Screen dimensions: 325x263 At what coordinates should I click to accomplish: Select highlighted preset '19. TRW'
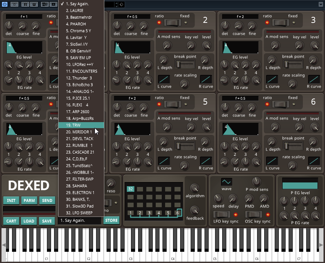point(81,125)
